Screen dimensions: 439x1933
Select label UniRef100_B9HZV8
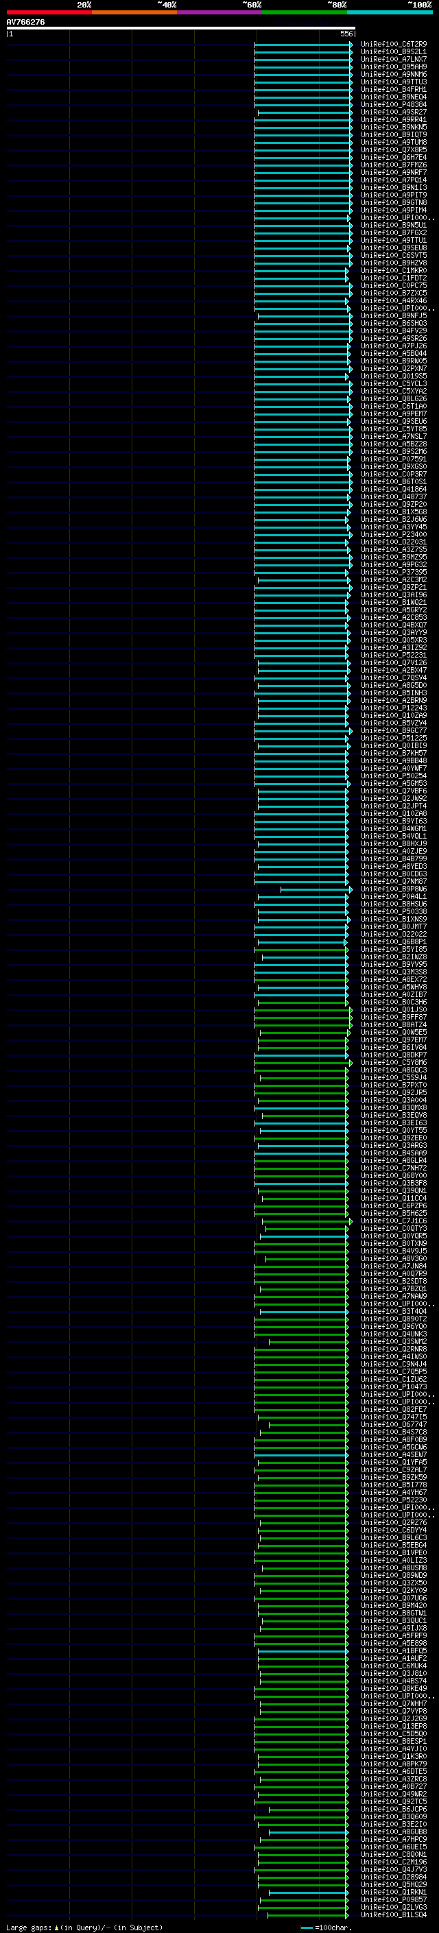tap(393, 263)
